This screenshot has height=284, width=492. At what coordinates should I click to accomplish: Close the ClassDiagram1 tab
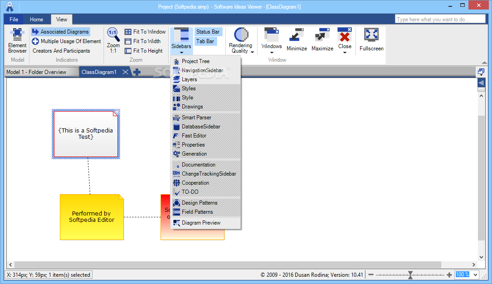tap(125, 72)
